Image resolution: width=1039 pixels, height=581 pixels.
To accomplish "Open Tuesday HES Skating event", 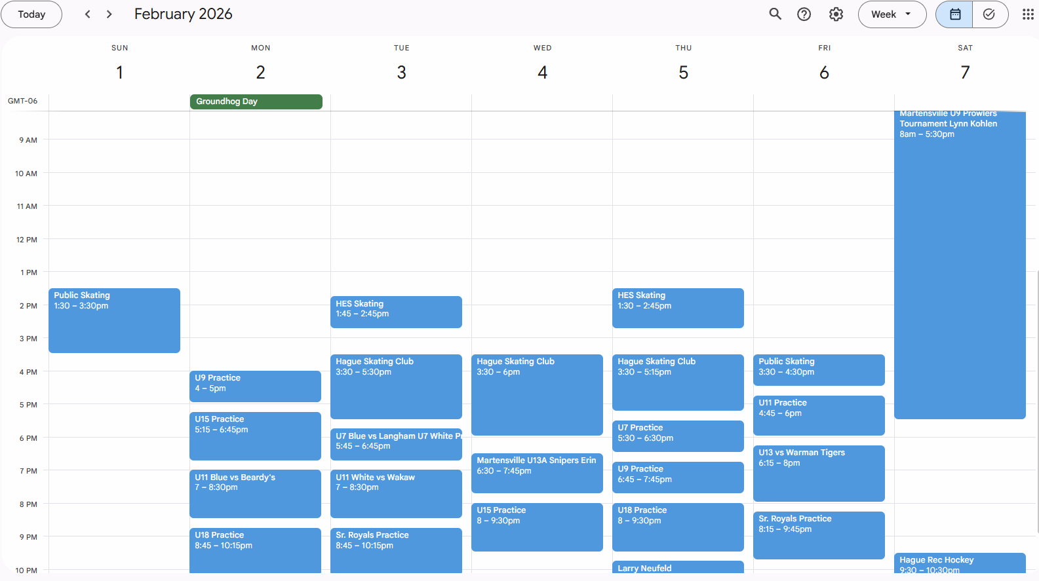I will [396, 312].
